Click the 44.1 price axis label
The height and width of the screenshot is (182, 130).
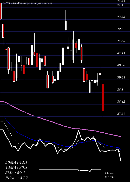(120, 5)
